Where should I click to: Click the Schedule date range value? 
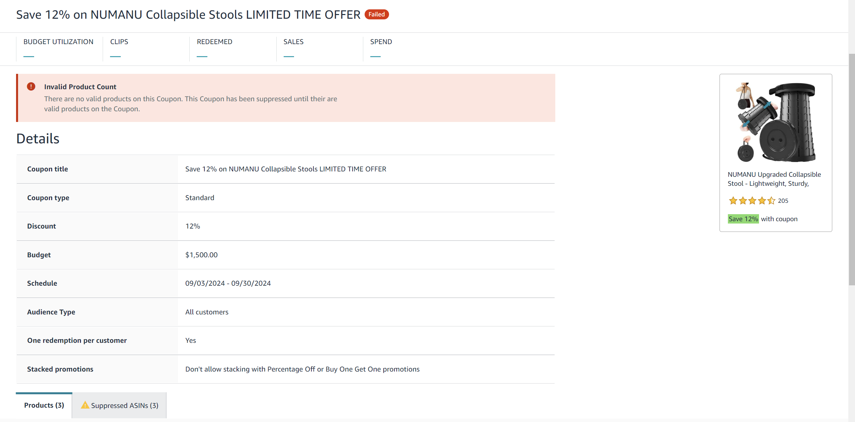[228, 283]
